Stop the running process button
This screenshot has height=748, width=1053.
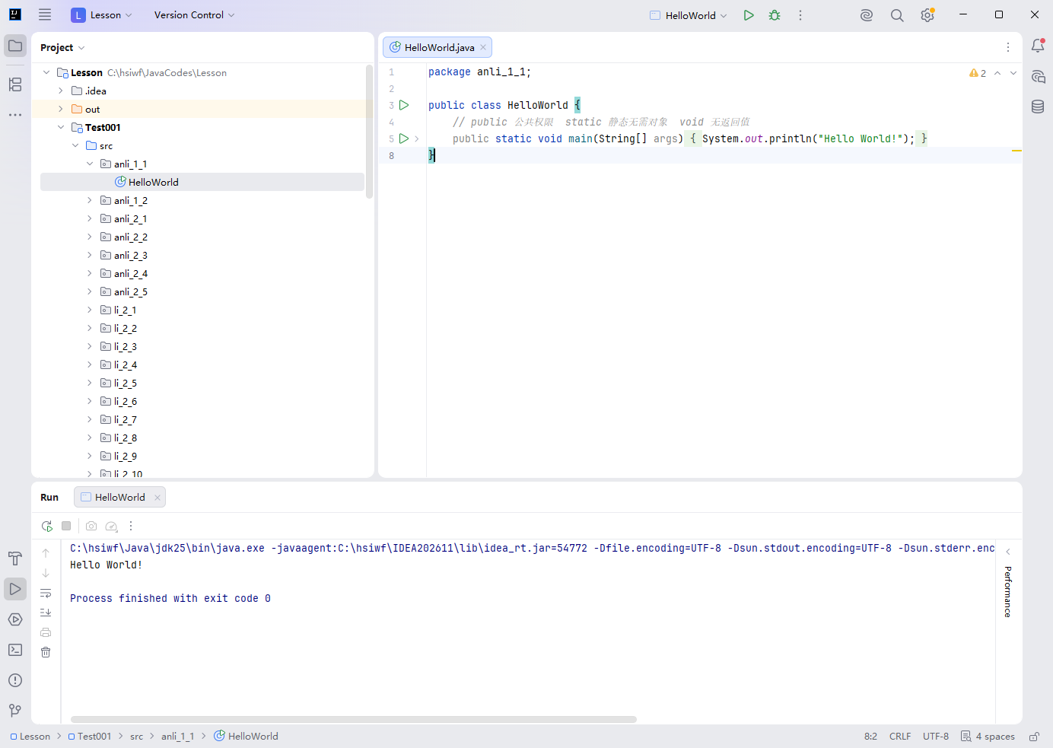coord(66,526)
